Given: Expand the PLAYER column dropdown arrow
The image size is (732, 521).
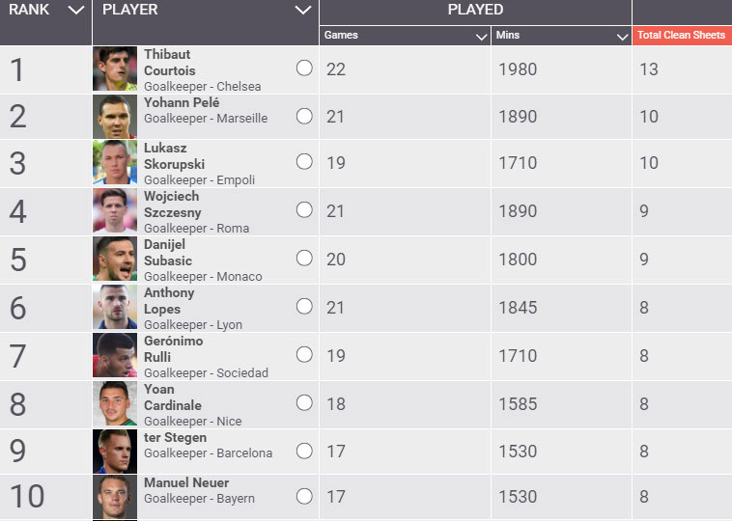Looking at the screenshot, I should (303, 11).
